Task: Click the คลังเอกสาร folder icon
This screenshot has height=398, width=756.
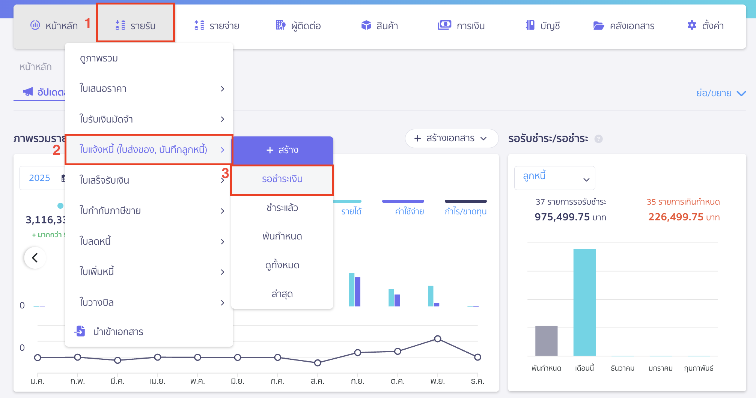Action: [x=598, y=25]
